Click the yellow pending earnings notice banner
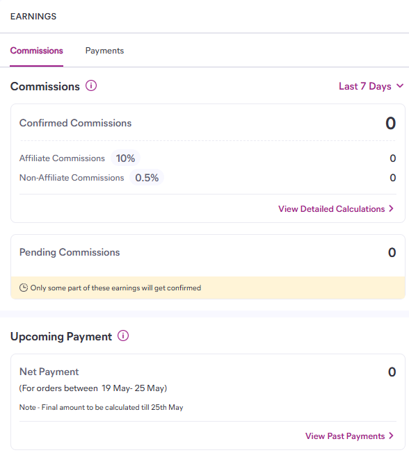The height and width of the screenshot is (455, 409). tap(208, 288)
